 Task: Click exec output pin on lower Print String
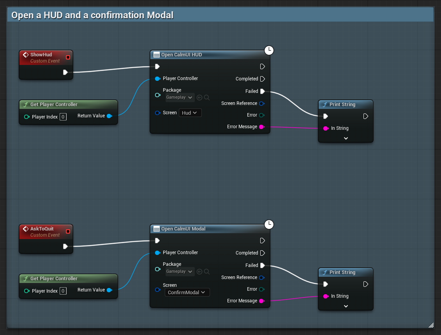click(366, 284)
